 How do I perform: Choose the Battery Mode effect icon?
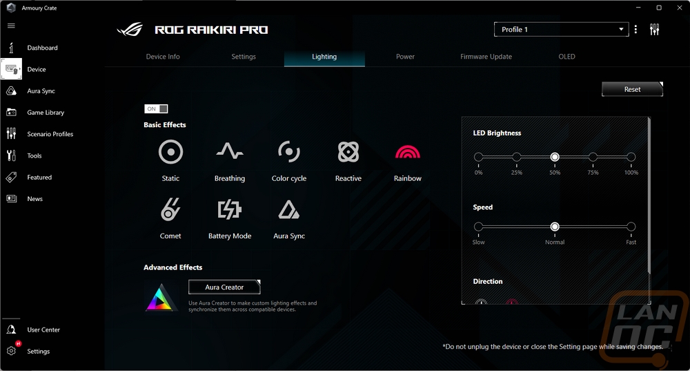(229, 210)
